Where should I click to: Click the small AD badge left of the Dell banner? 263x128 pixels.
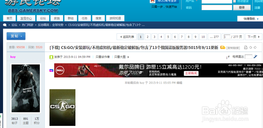pos(51,70)
